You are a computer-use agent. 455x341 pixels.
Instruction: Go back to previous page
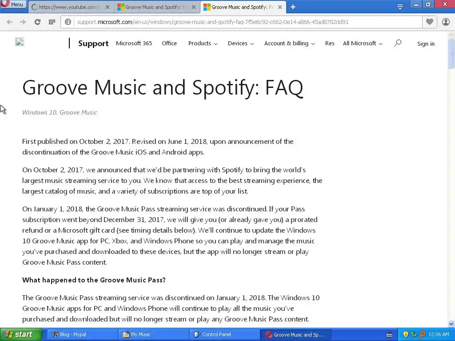click(x=9, y=22)
